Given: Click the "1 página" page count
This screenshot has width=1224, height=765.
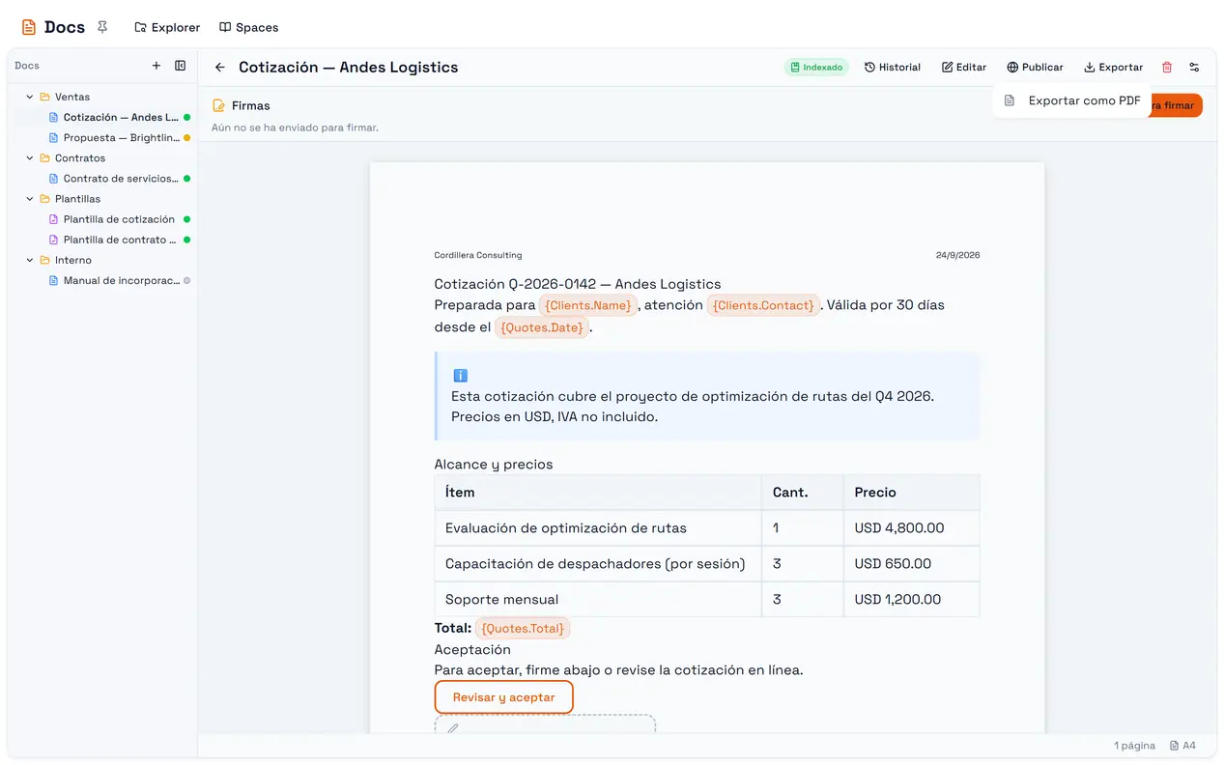Looking at the screenshot, I should click(x=1134, y=746).
